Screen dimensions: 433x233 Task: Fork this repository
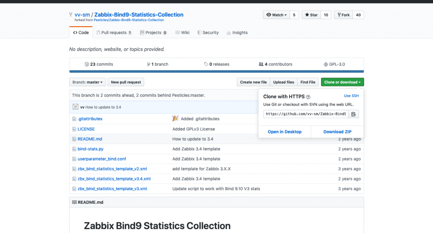pyautogui.click(x=343, y=15)
